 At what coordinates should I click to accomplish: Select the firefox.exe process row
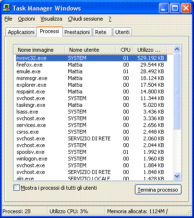[91, 65]
